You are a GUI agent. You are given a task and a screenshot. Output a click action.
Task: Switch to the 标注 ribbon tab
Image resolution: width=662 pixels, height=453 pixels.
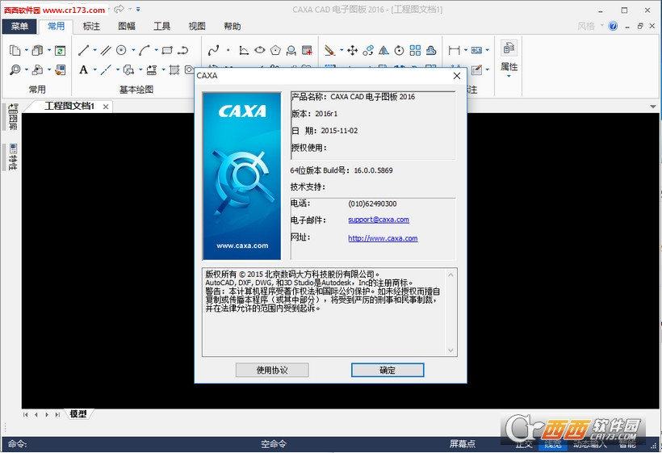[91, 26]
